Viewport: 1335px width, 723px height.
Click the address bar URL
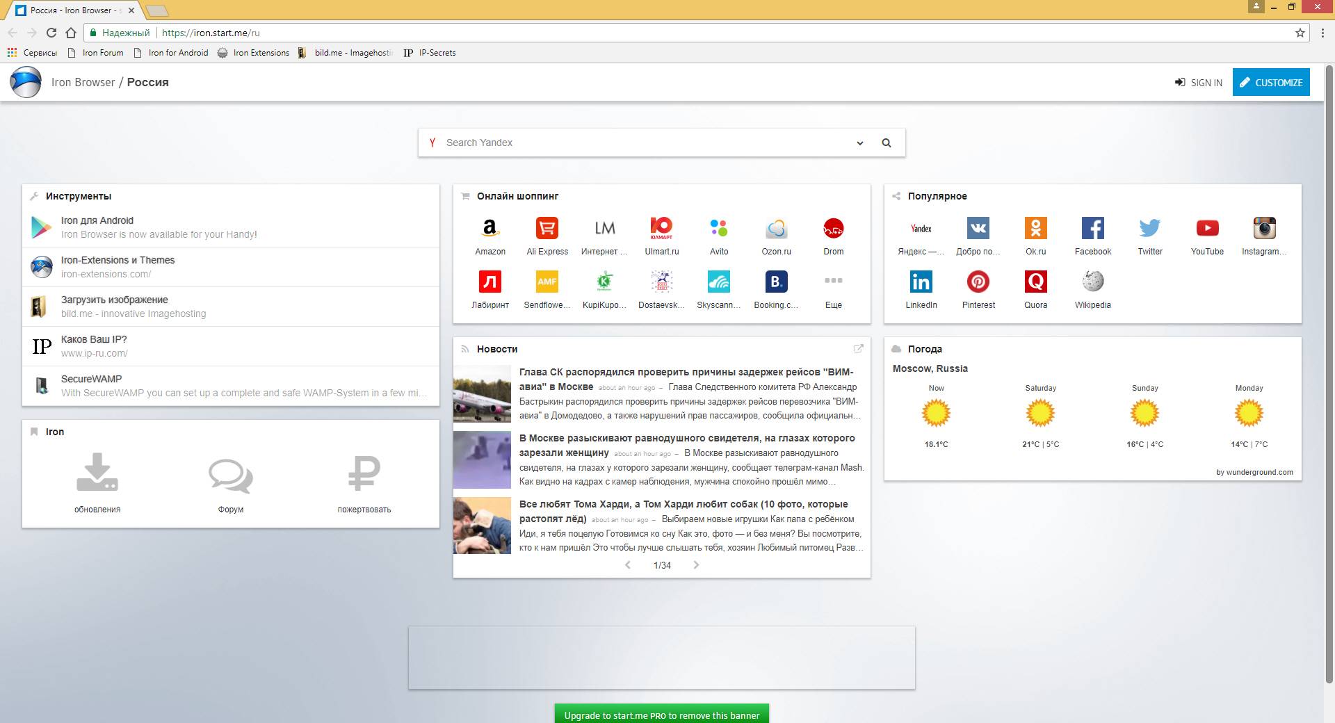tap(211, 33)
